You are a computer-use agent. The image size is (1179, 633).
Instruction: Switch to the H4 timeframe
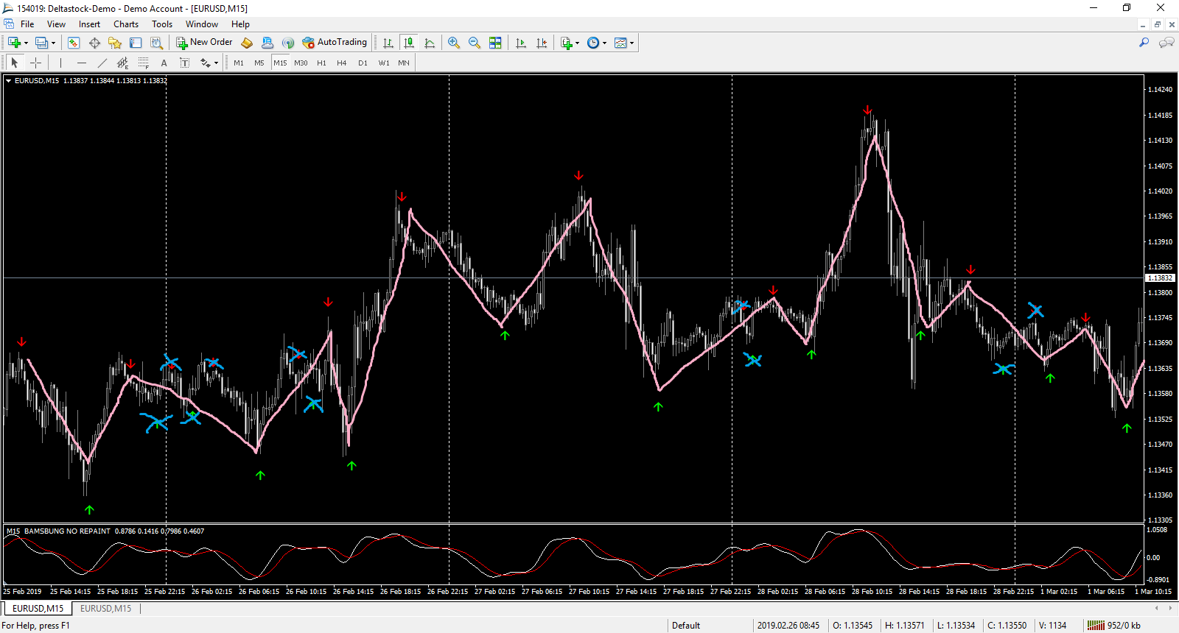[342, 63]
